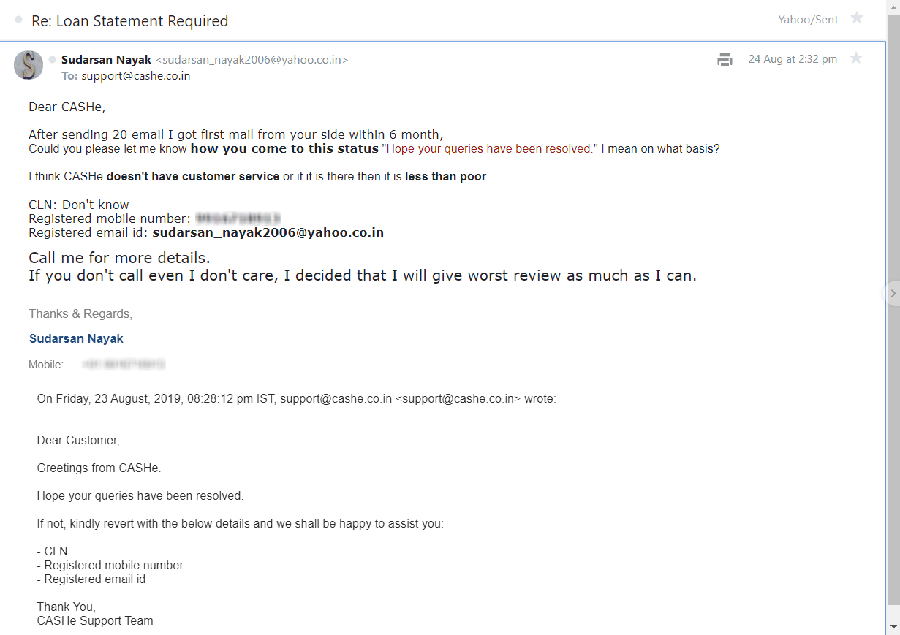Viewport: 900px width, 635px height.
Task: Open the Yahoo/Sent folder label
Action: [x=808, y=20]
